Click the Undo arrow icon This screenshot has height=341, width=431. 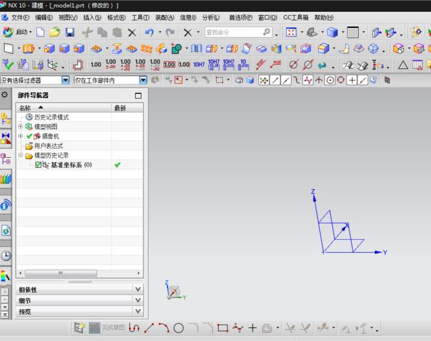pos(149,32)
